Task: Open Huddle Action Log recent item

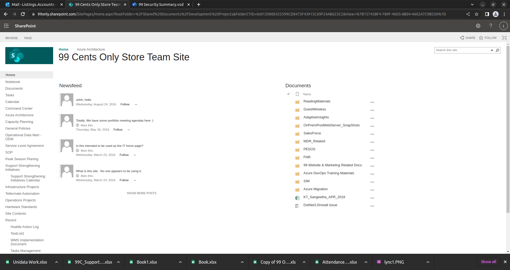Action: 25,227
